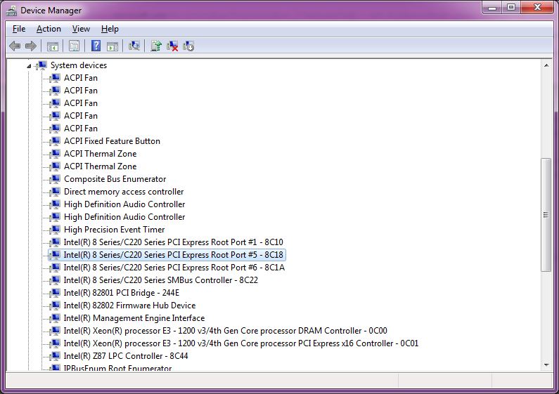The height and width of the screenshot is (394, 559).
Task: Click the Disable device toolbar icon
Action: (188, 46)
